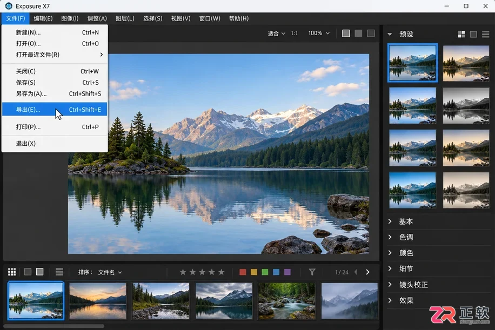Open the 文件名 sort order dropdown
Screen dimensions: 495x330
[110, 272]
